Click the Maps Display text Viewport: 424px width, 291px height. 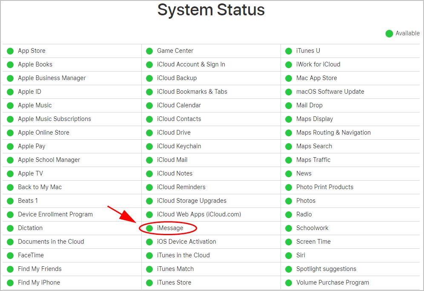315,119
